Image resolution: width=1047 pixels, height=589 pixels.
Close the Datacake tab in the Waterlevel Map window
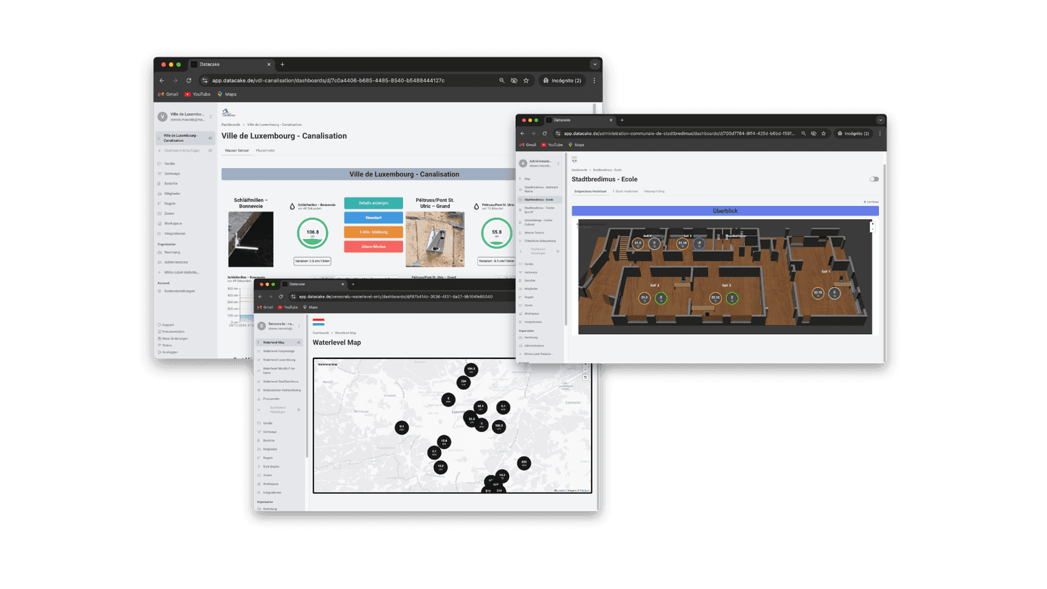(x=342, y=284)
